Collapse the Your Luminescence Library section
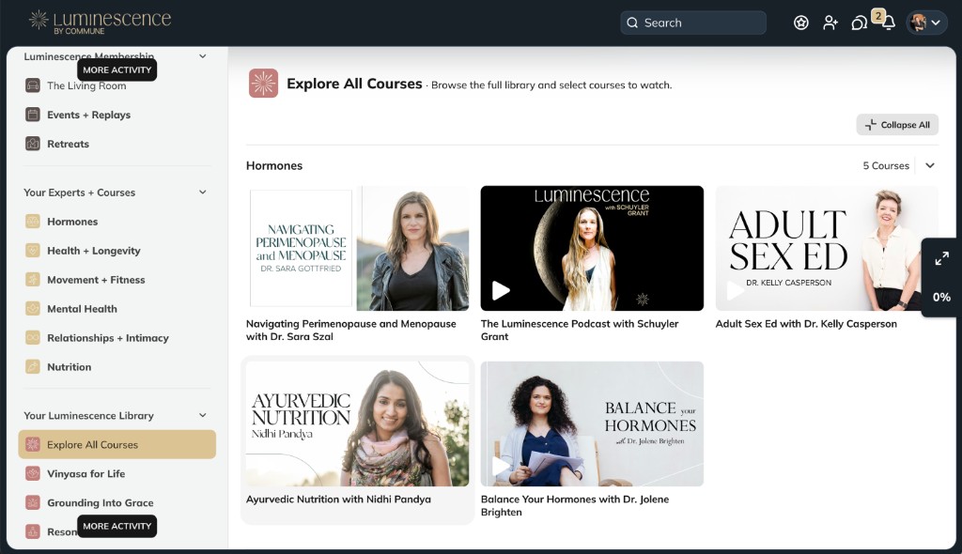The height and width of the screenshot is (554, 962). tap(203, 415)
